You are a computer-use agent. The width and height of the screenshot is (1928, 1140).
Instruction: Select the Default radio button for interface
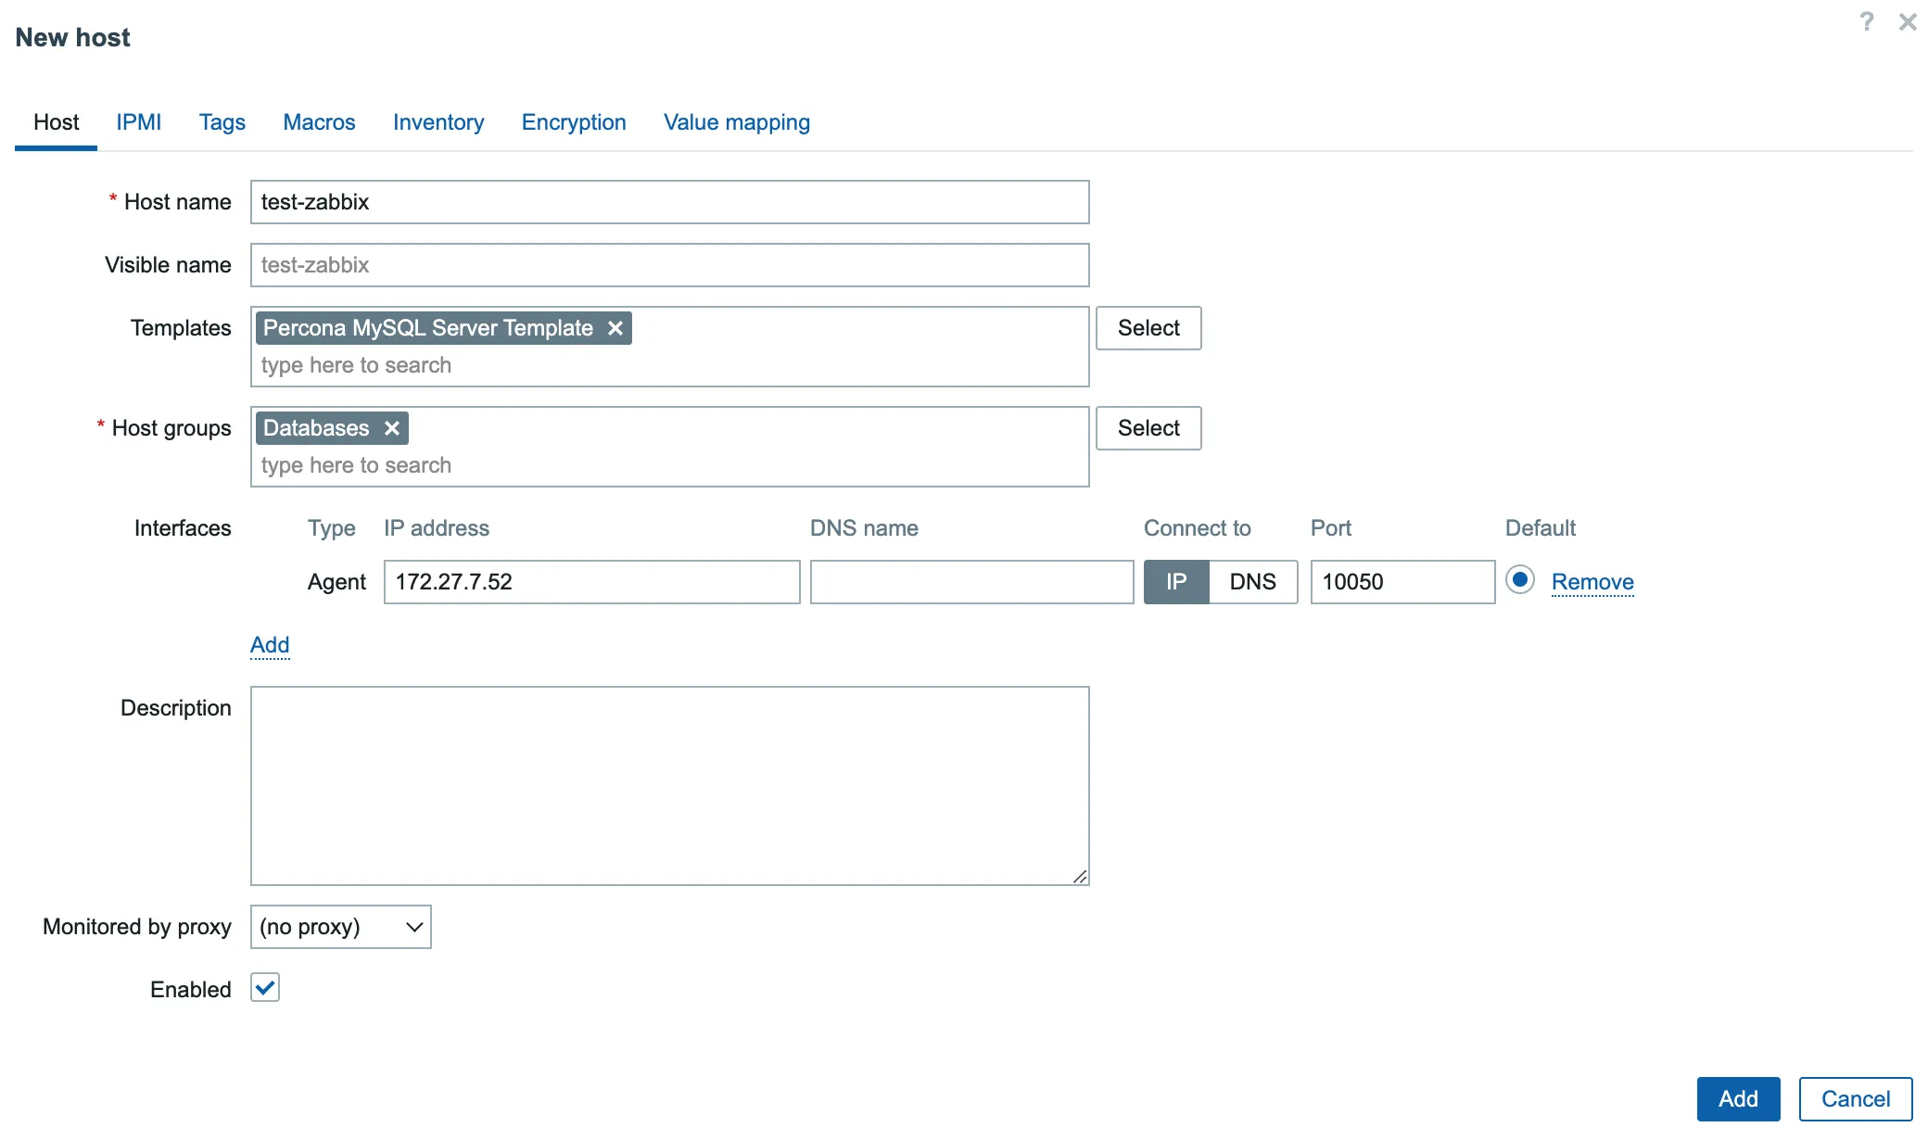click(x=1519, y=579)
